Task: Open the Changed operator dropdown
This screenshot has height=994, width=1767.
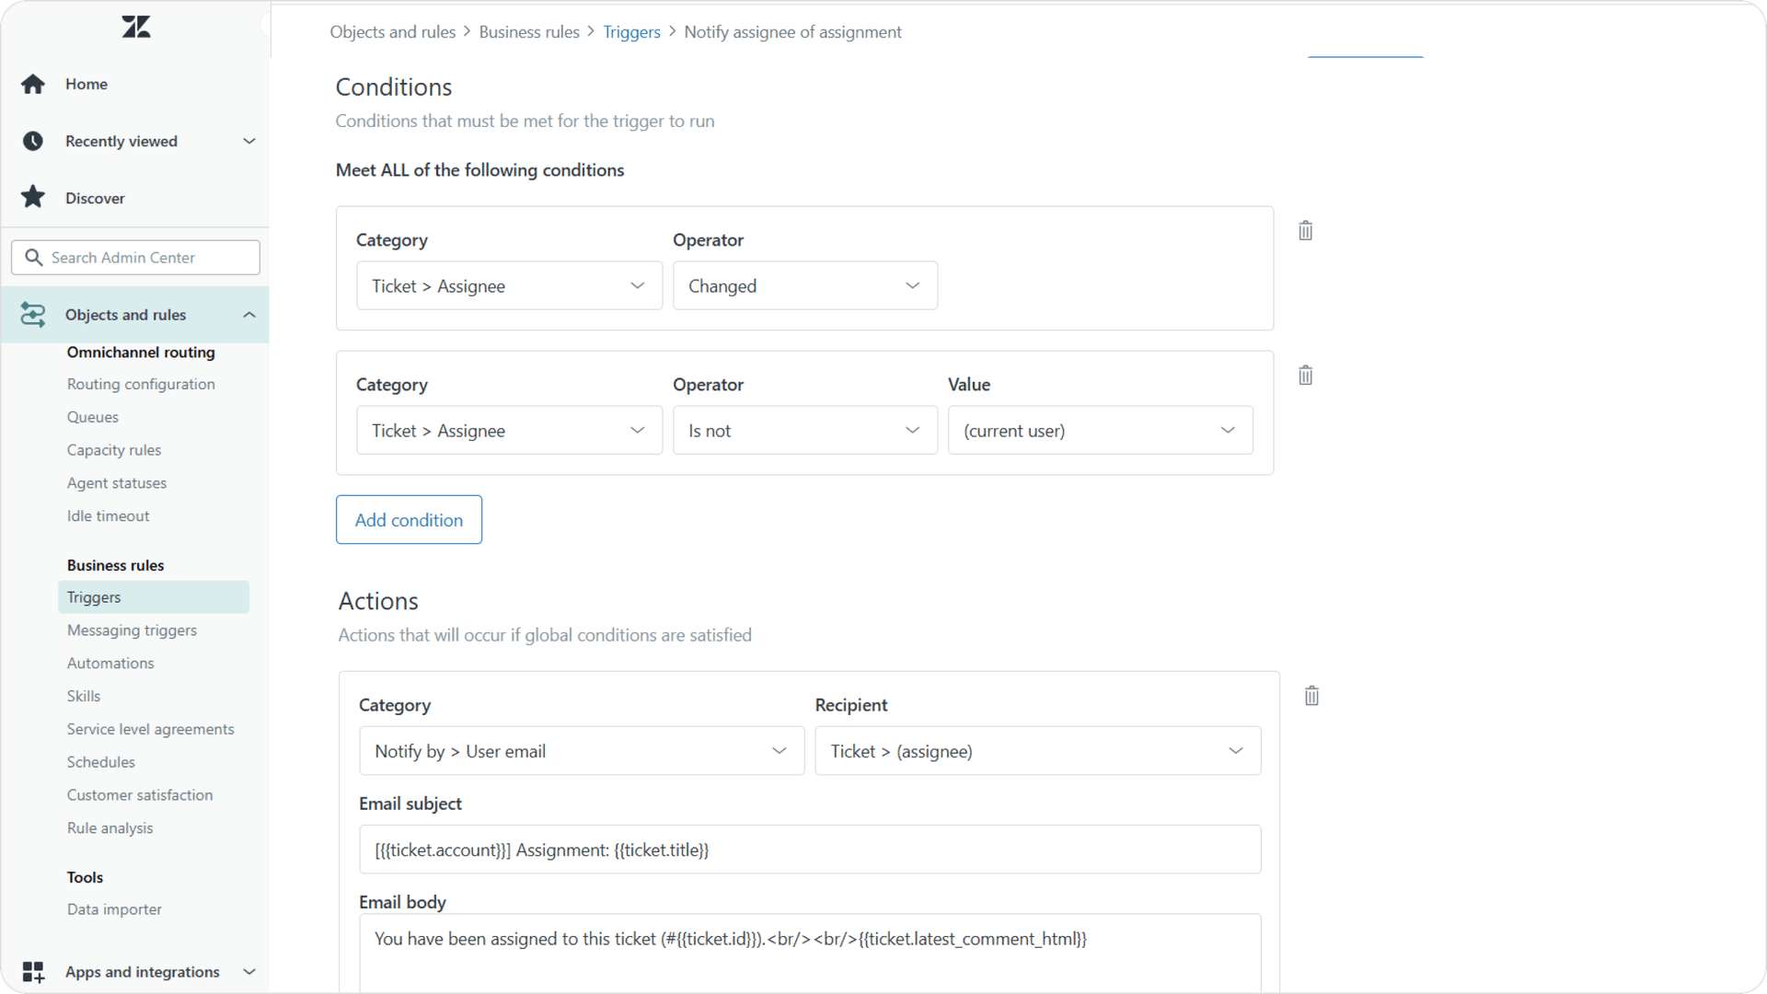Action: tap(804, 285)
